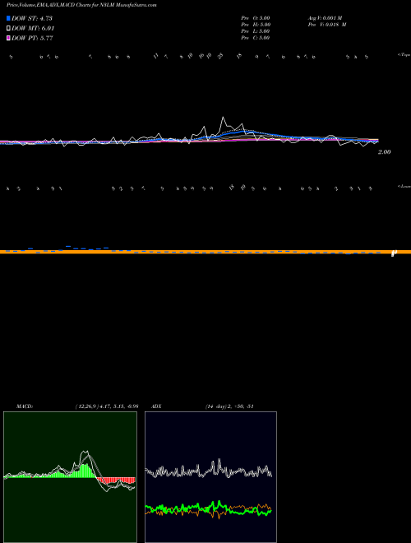The height and width of the screenshot is (543, 411).
Task: Select the 'DOW MT: 6.01' legend text
Action: [x=33, y=29]
